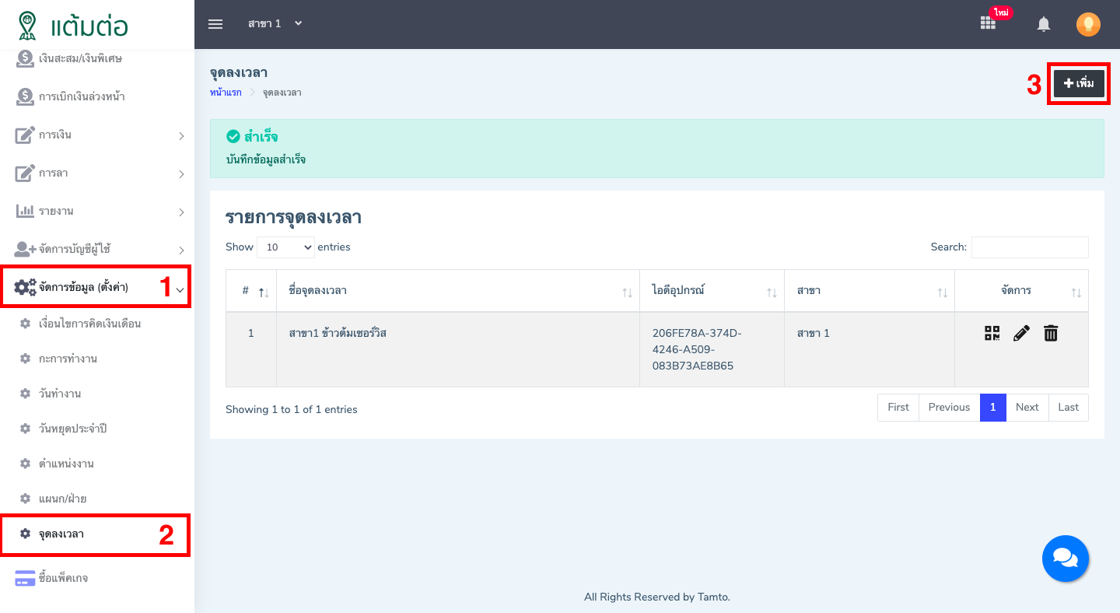
Task: Click the หน้าแรก breadcrumb link
Action: pos(226,93)
